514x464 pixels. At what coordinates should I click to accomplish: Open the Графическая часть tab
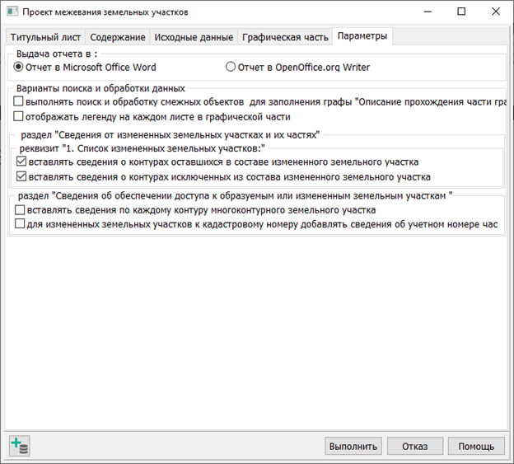click(x=285, y=37)
